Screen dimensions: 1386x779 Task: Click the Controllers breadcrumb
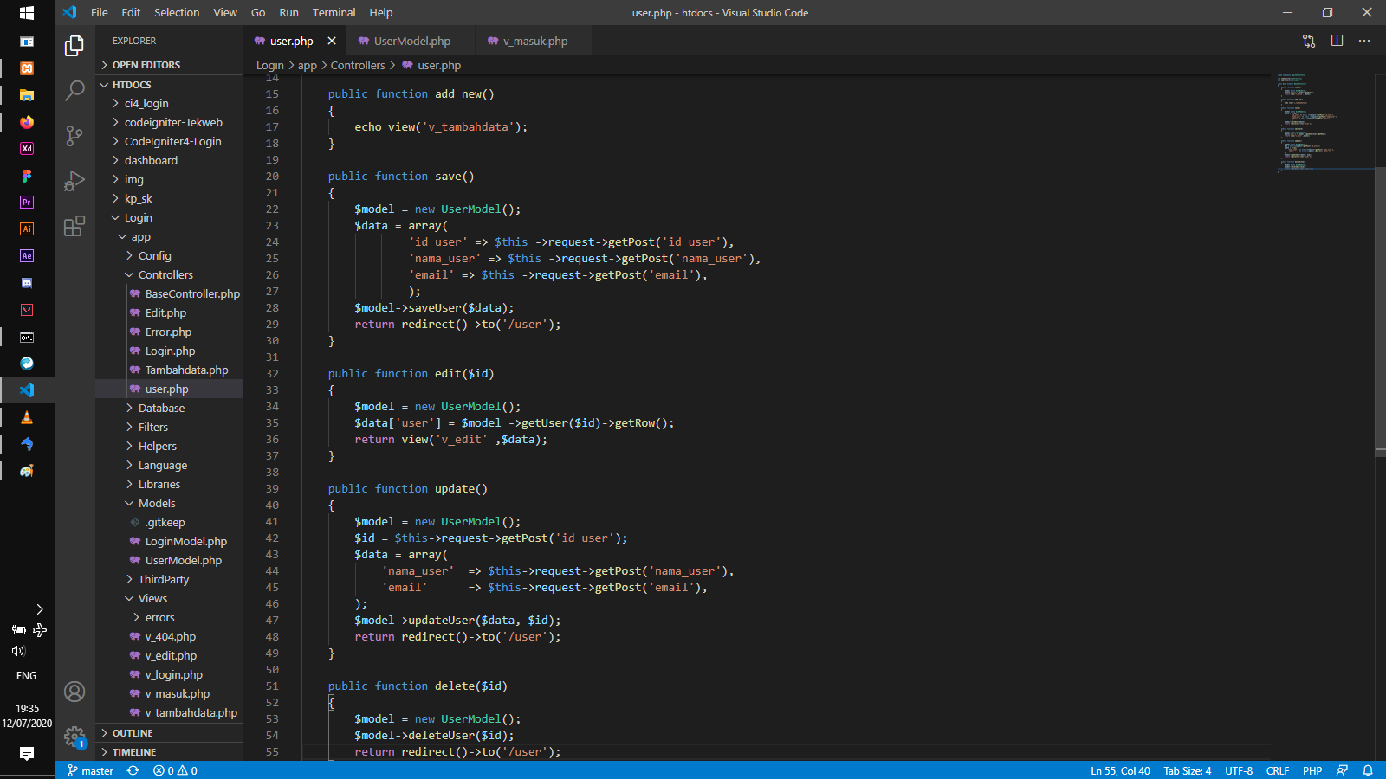(x=358, y=65)
